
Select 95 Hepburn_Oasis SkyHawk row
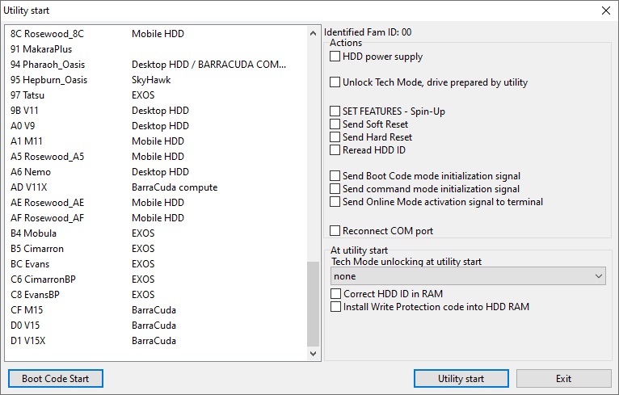tap(49, 80)
